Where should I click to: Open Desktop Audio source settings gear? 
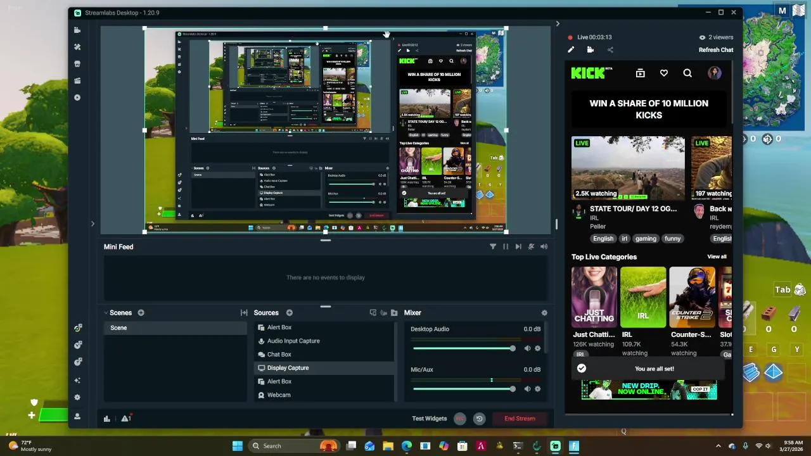click(538, 348)
